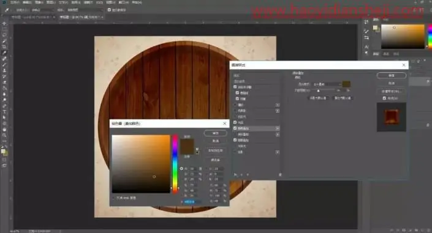Image resolution: width=432 pixels, height=233 pixels.
Task: Click the trash icon below the styles list
Action: 280,175
